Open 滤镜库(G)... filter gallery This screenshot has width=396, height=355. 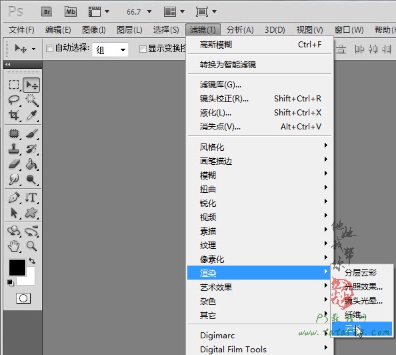[x=259, y=84]
